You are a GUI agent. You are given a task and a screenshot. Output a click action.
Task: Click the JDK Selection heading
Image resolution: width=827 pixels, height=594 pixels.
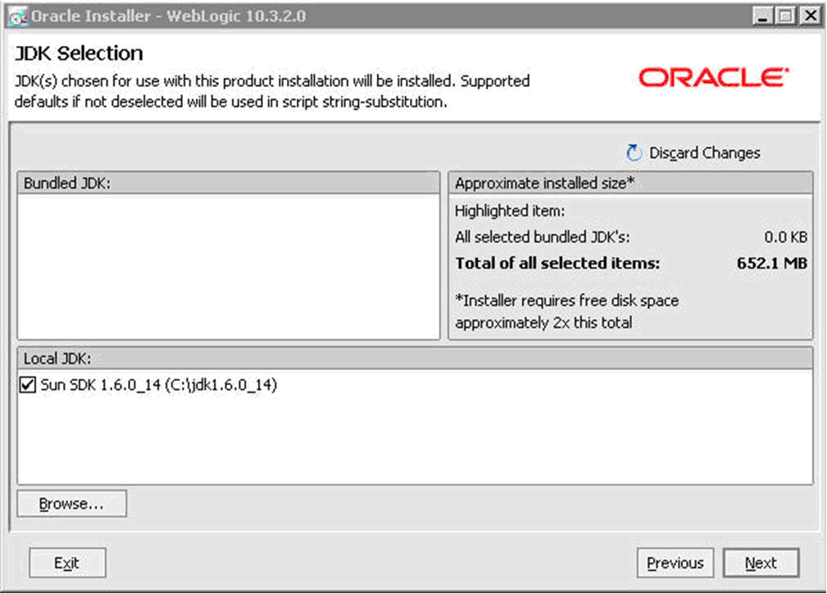pos(80,53)
